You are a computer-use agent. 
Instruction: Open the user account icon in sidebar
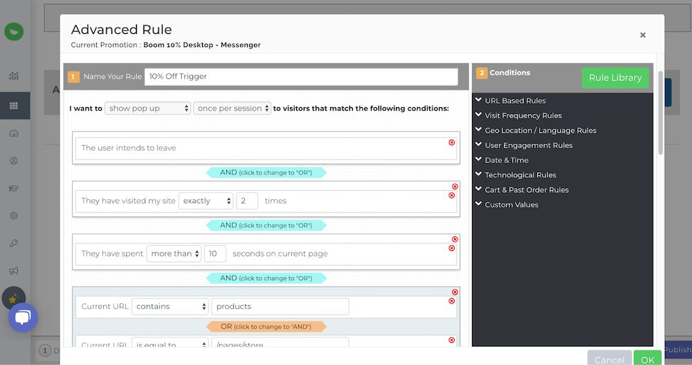click(x=14, y=160)
